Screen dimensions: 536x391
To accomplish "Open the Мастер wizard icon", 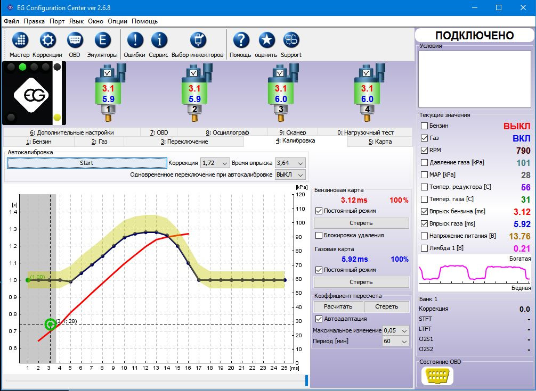I will (x=20, y=40).
